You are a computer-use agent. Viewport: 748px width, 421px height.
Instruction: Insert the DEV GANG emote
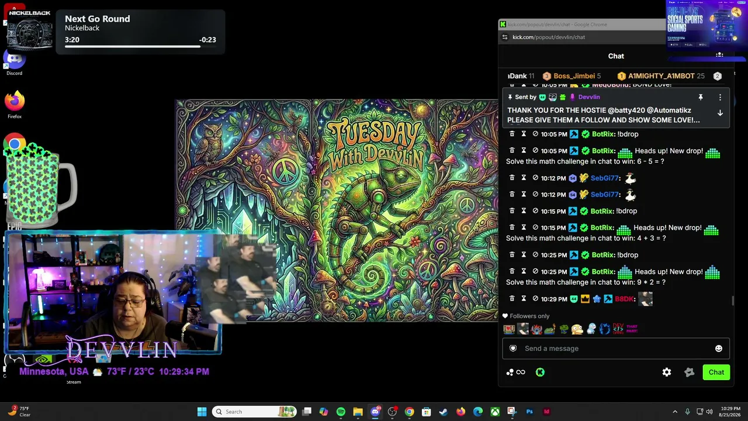(x=618, y=329)
